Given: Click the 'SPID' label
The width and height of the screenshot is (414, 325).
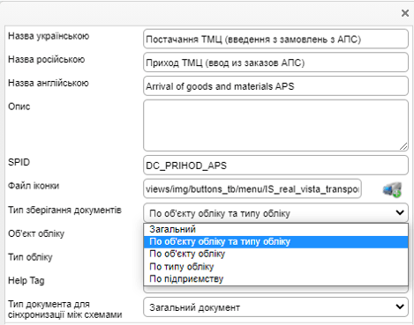Looking at the screenshot, I should [x=19, y=162].
